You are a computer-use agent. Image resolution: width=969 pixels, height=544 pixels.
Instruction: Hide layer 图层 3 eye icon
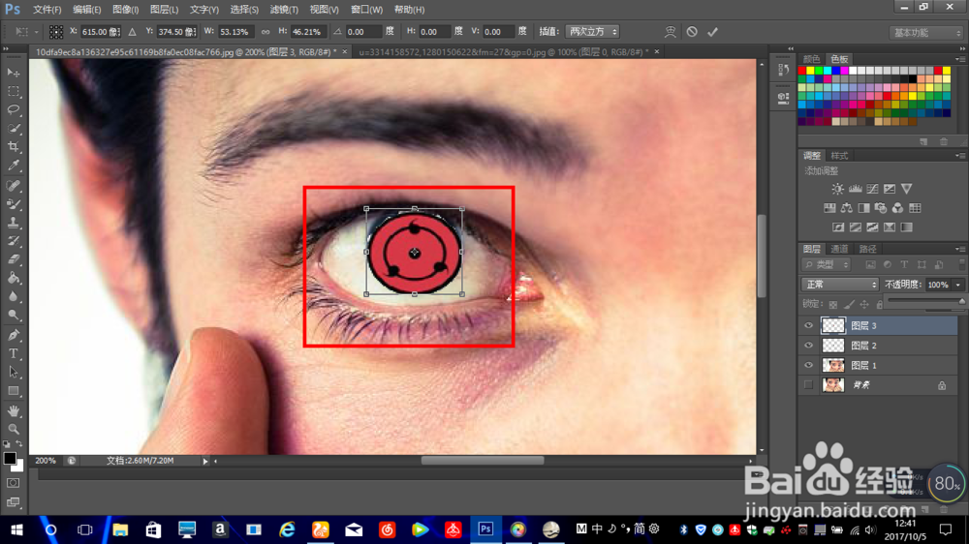click(x=808, y=325)
